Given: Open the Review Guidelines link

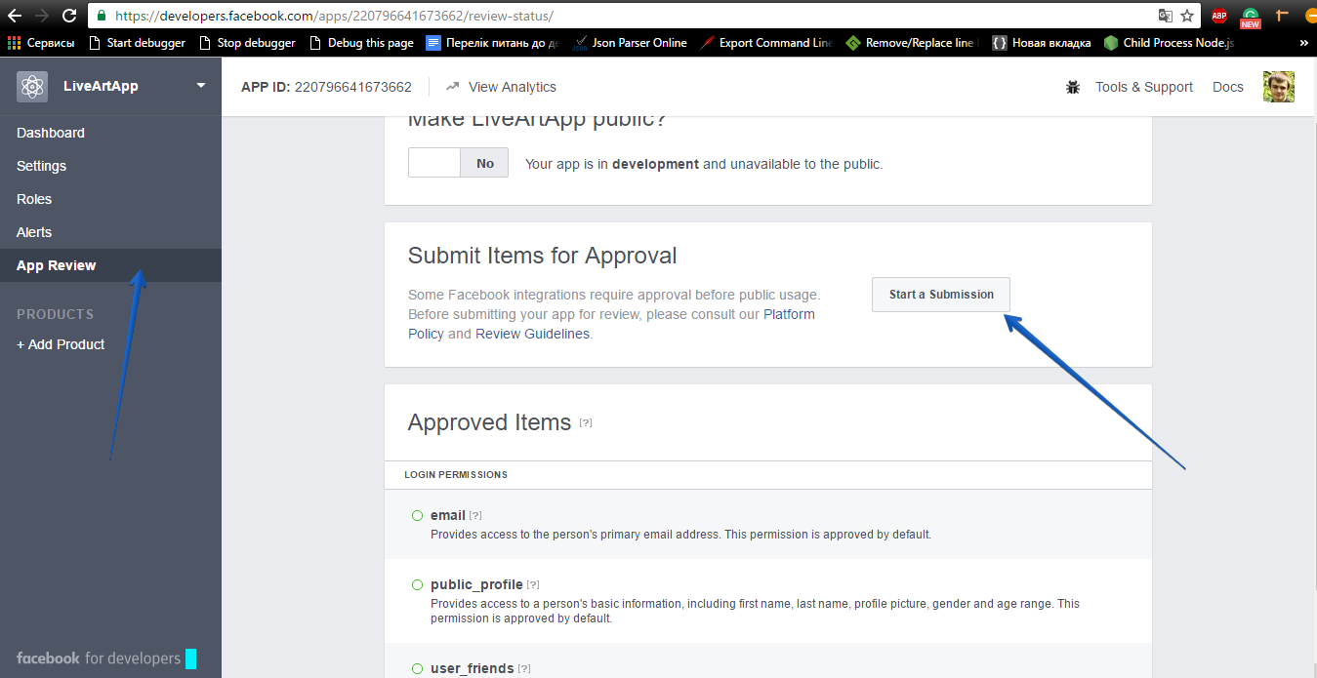Looking at the screenshot, I should [532, 334].
